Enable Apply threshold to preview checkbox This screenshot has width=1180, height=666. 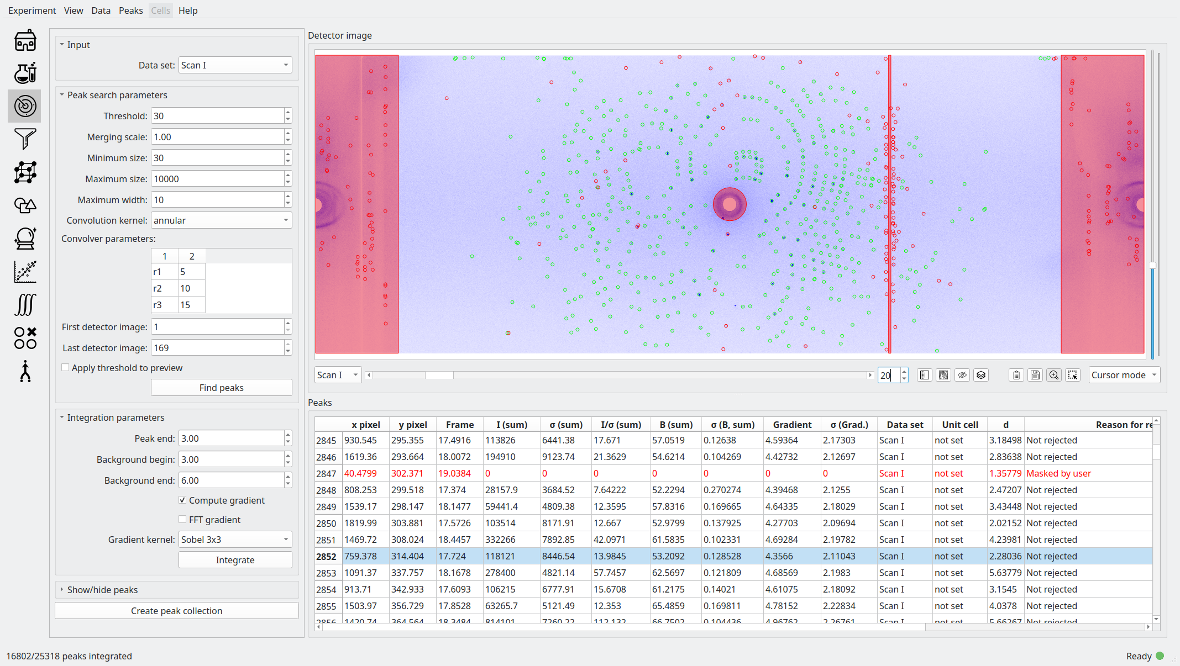pyautogui.click(x=66, y=368)
